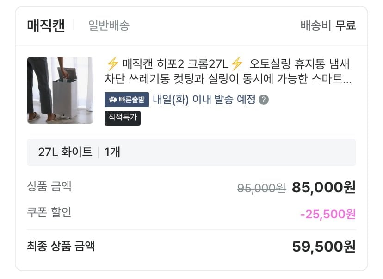Click the 최종 상품 금액 label

click(61, 246)
